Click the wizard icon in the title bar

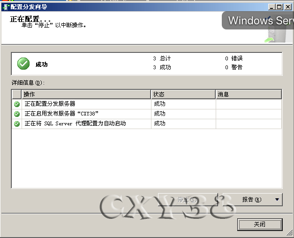click(x=6, y=7)
